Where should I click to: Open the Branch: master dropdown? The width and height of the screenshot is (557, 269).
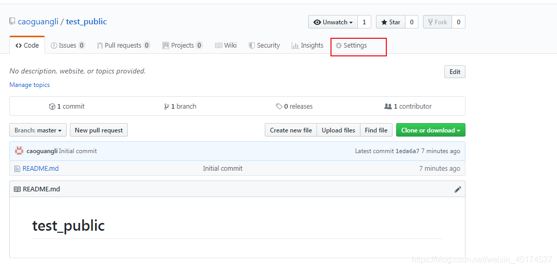click(x=38, y=130)
